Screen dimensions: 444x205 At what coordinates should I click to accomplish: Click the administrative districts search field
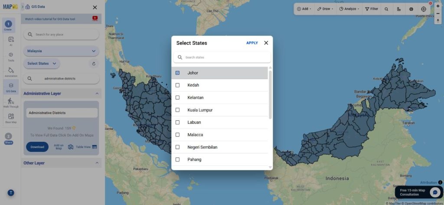click(x=61, y=79)
